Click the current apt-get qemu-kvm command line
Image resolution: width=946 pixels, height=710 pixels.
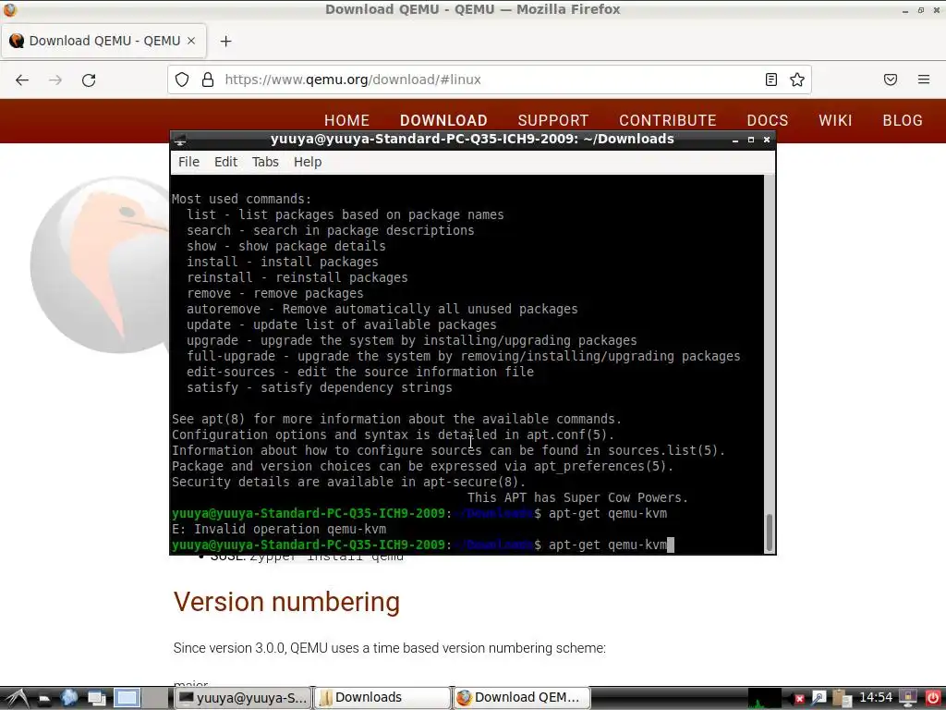click(422, 545)
